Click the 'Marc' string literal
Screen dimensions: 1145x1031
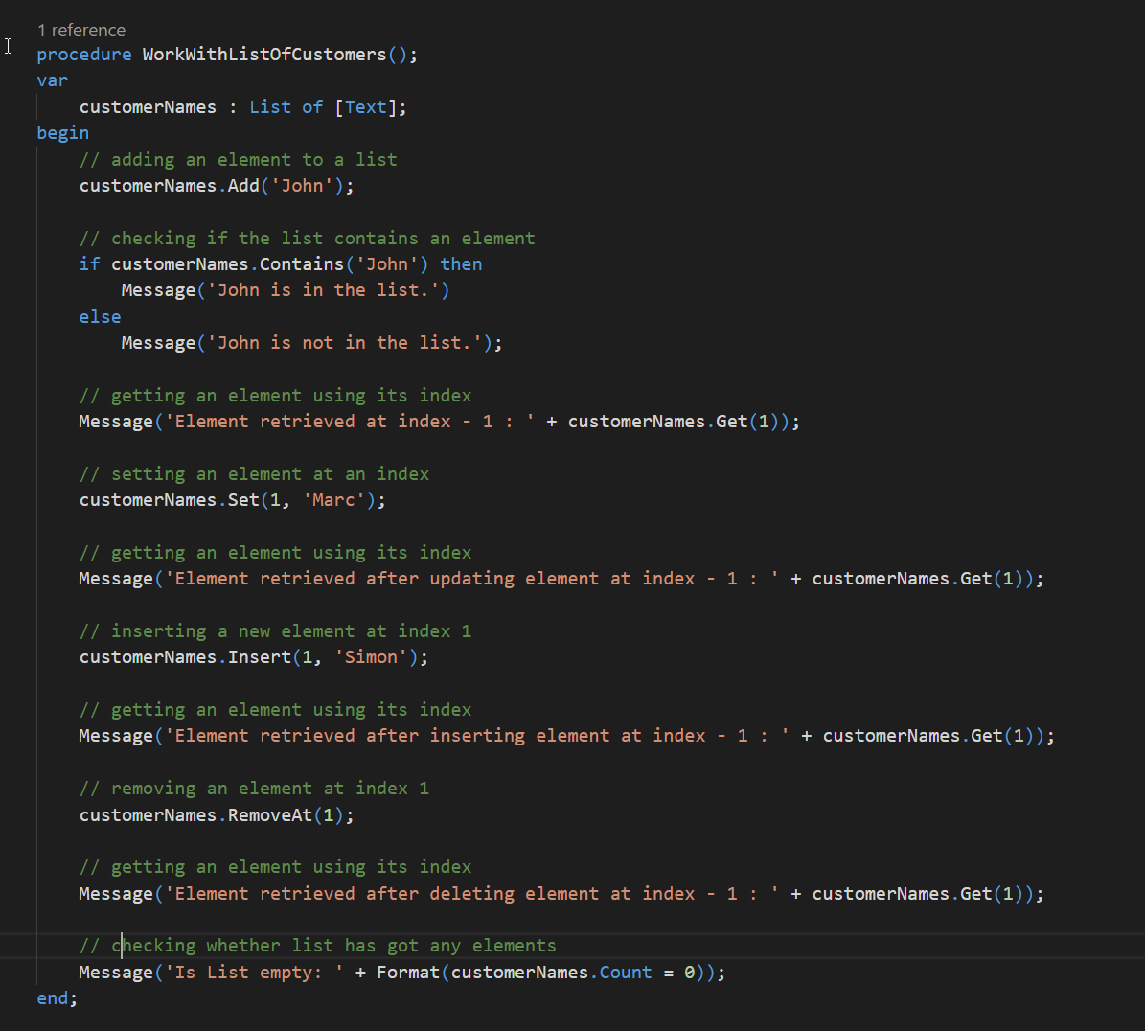tap(333, 500)
